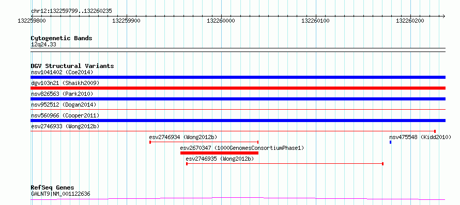Open the nsv475548 (Kidd2010) label
This screenshot has width=460, height=205.
420,137
